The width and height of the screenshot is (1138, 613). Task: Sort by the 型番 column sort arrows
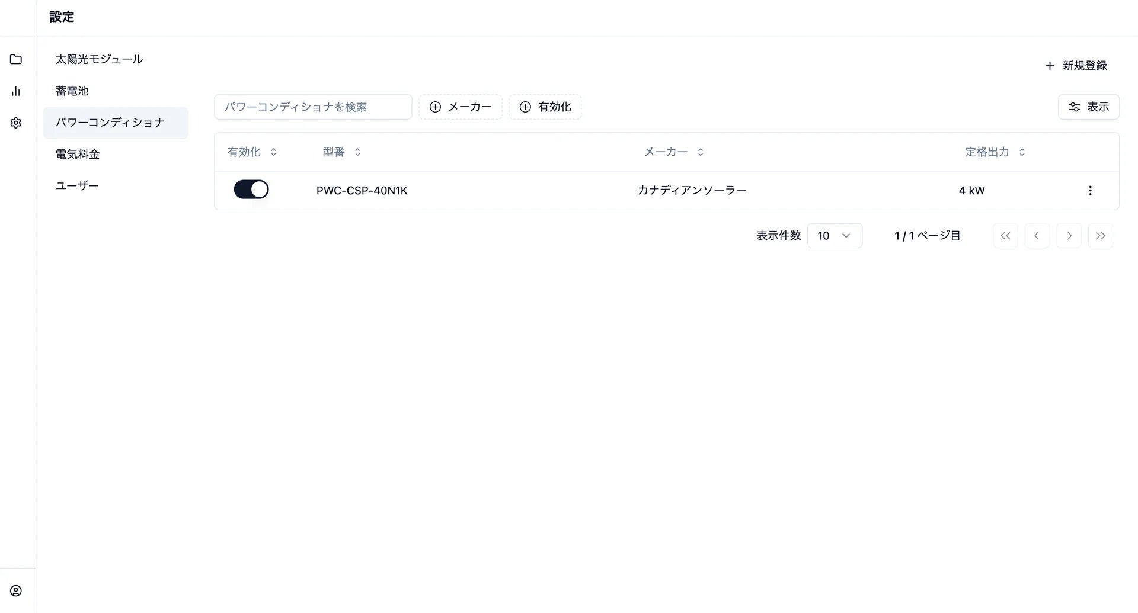pyautogui.click(x=357, y=152)
